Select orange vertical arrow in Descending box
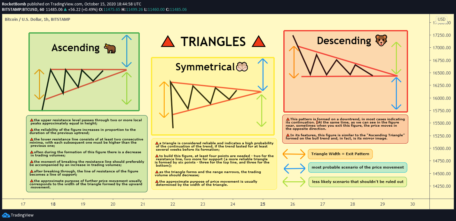Screen dimensions: 456x221 coord(294,62)
